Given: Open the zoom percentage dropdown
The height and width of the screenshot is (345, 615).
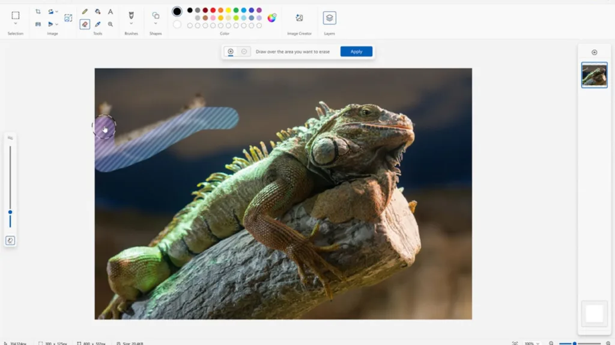Looking at the screenshot, I should [532, 343].
